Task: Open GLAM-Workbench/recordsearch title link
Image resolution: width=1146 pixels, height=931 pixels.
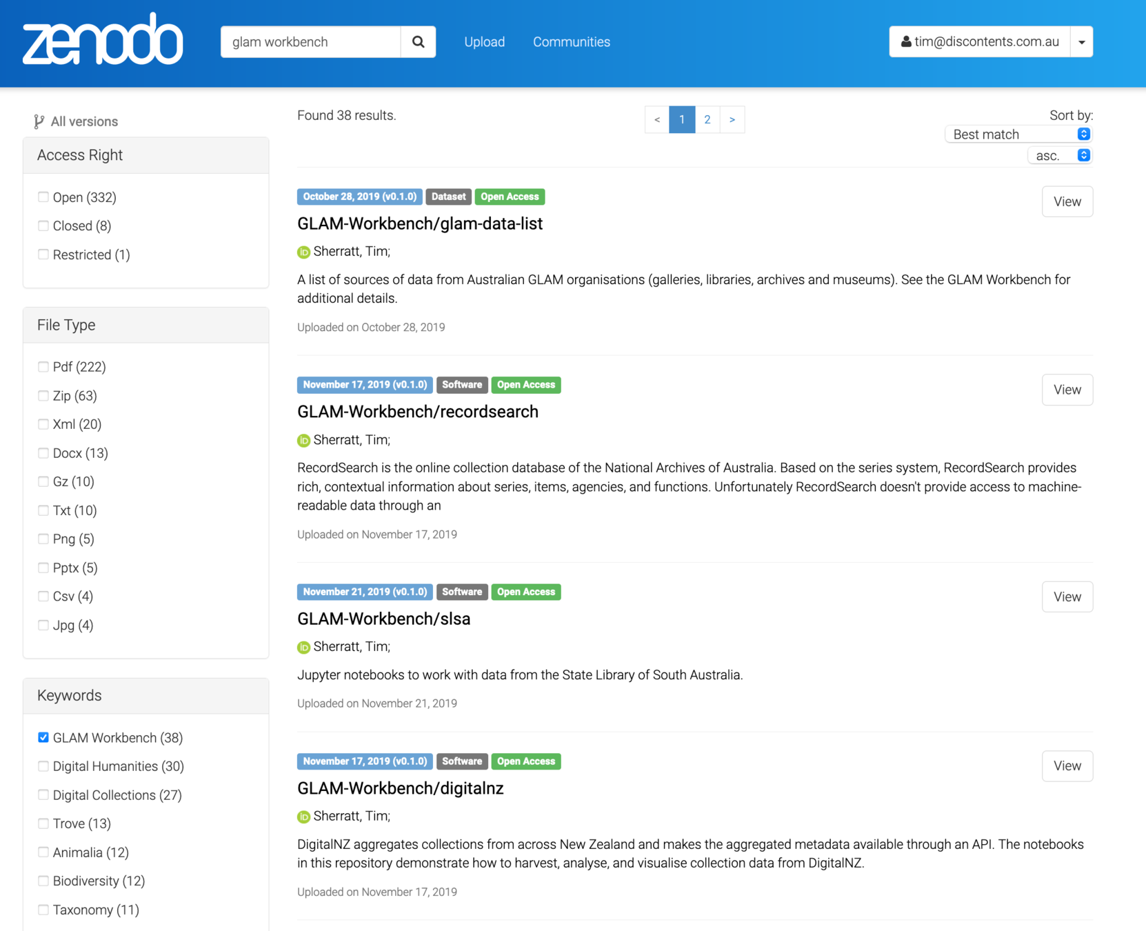Action: click(x=418, y=412)
